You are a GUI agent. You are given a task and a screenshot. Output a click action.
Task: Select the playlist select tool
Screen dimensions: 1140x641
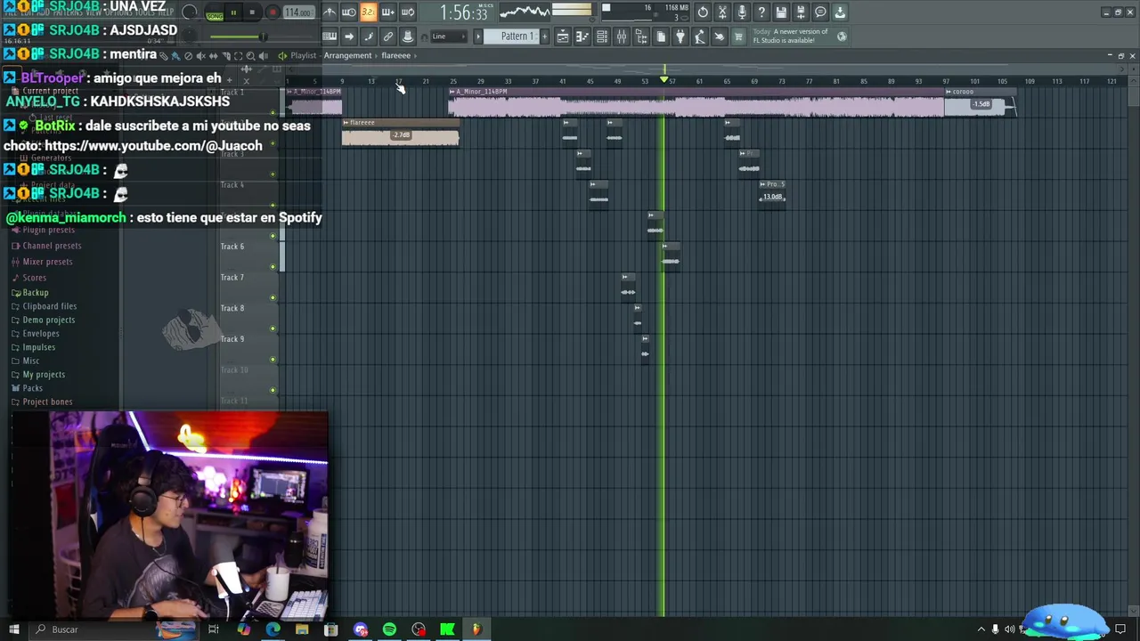(238, 55)
